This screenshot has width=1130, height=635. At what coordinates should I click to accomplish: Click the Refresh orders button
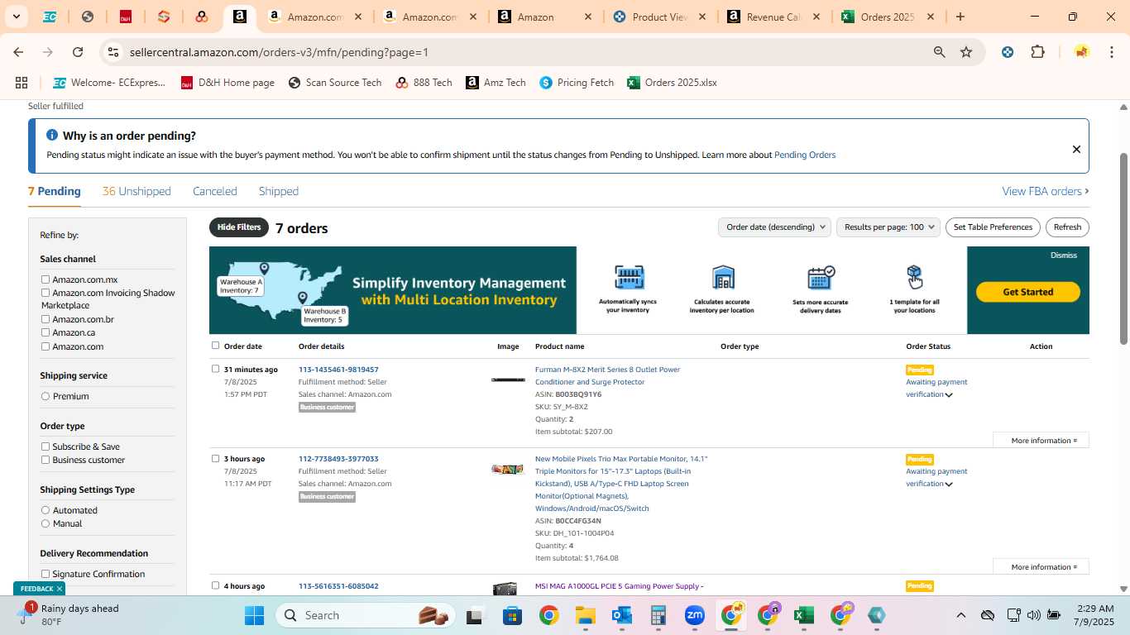tap(1067, 227)
